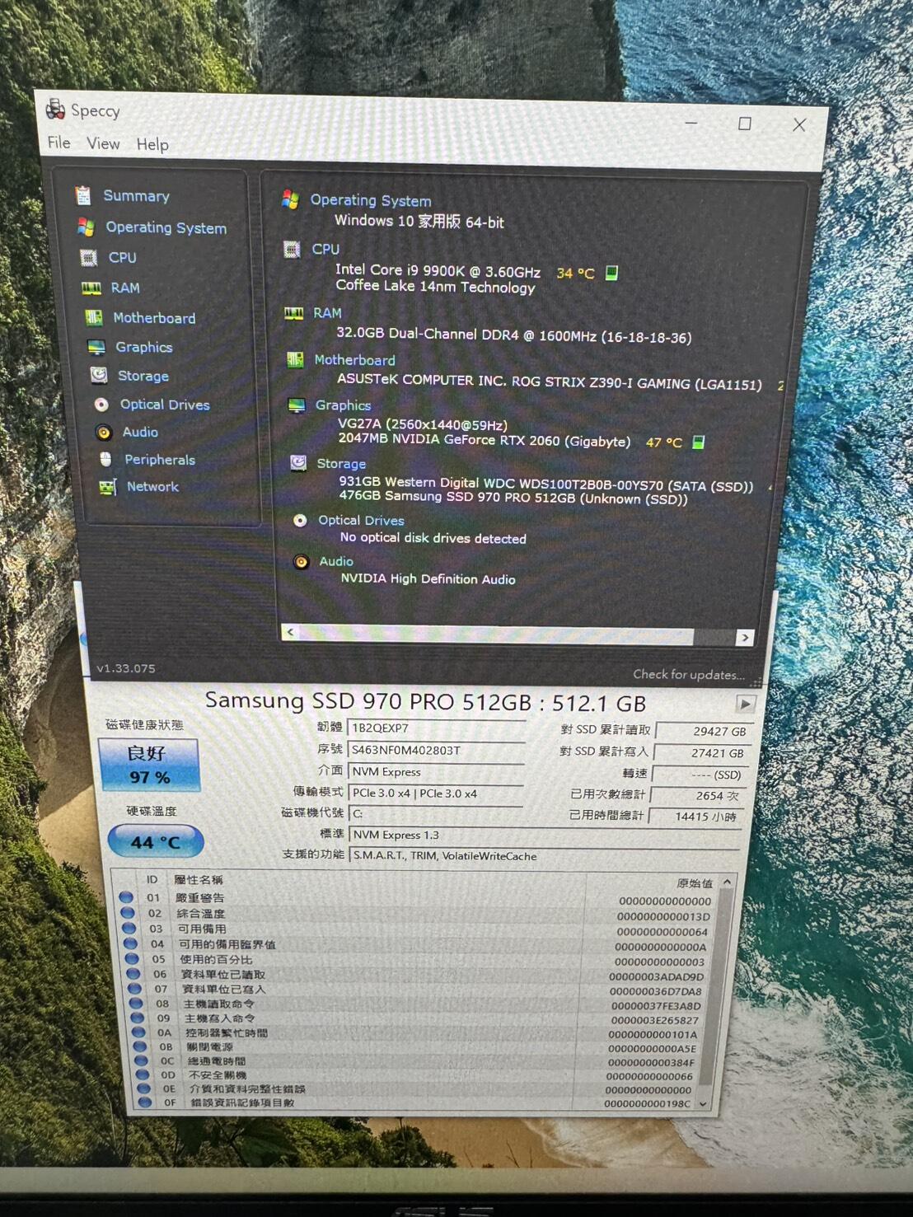The height and width of the screenshot is (1217, 913).
Task: Click the Storage sidebar icon
Action: click(x=99, y=376)
